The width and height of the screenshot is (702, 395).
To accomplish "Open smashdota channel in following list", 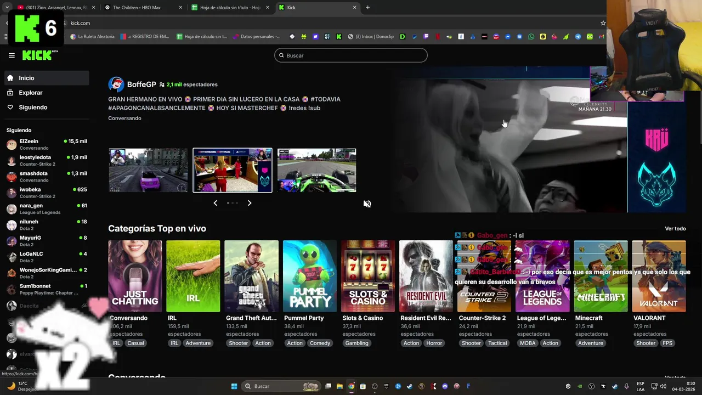I will (x=47, y=177).
